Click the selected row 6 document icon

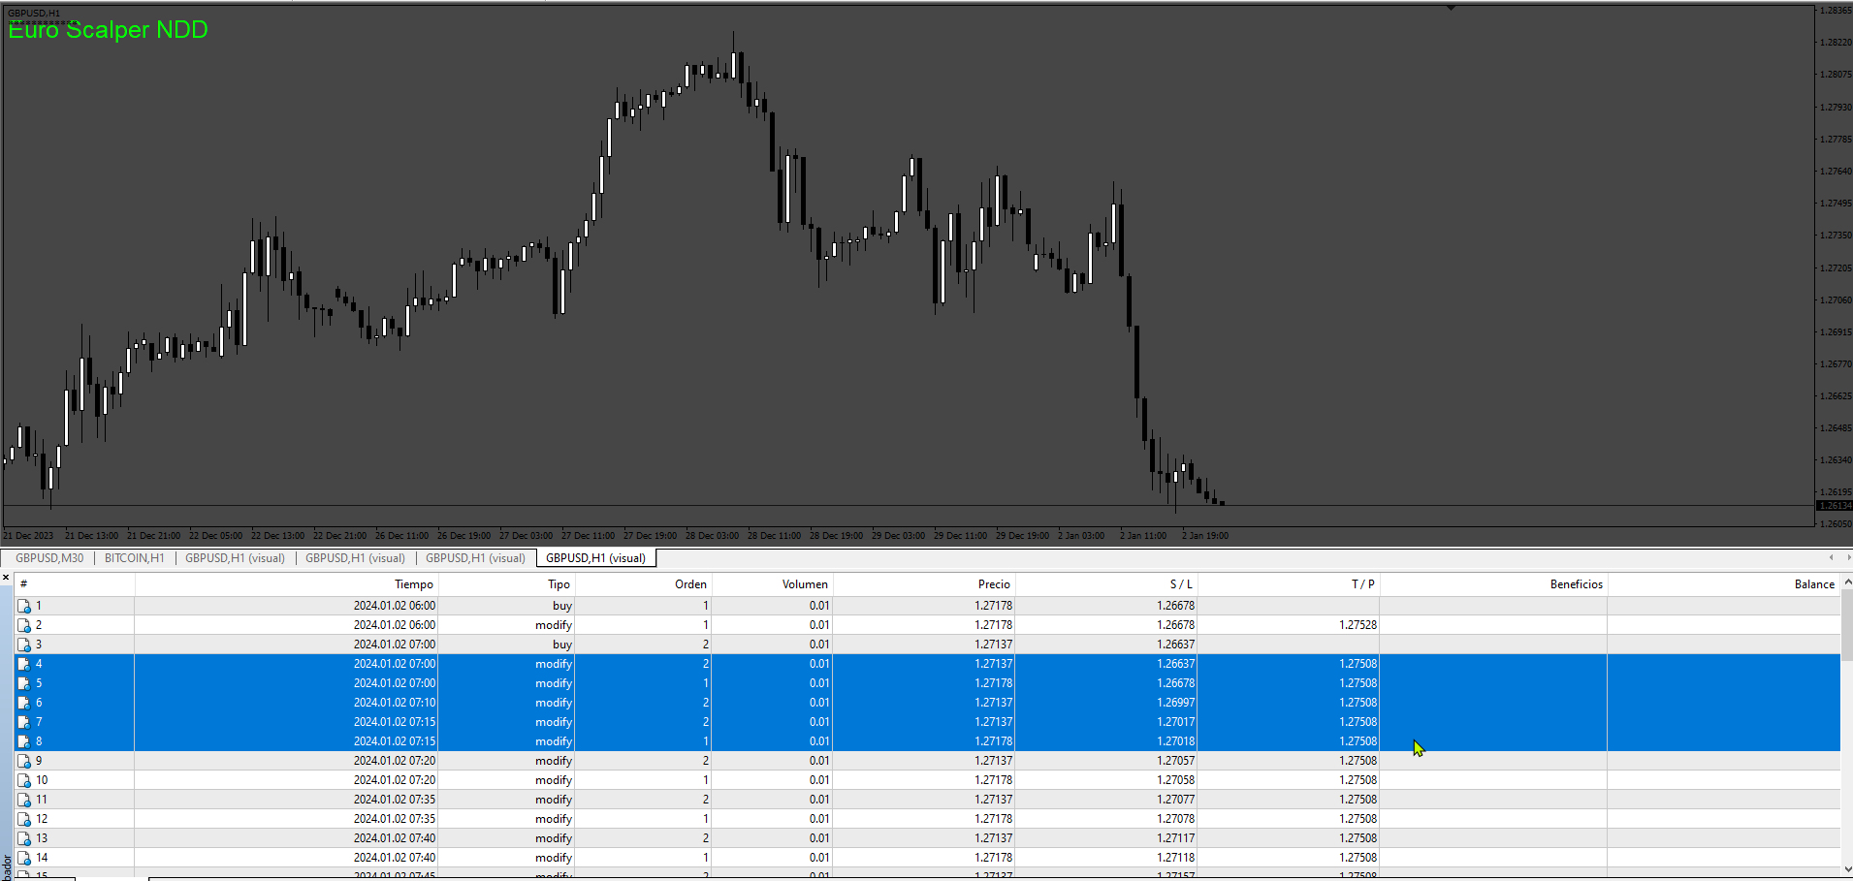pos(24,703)
